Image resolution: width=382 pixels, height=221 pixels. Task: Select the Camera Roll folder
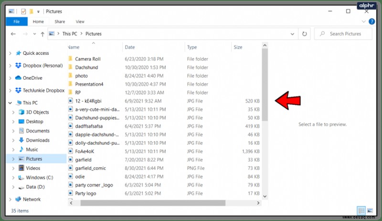[88, 59]
